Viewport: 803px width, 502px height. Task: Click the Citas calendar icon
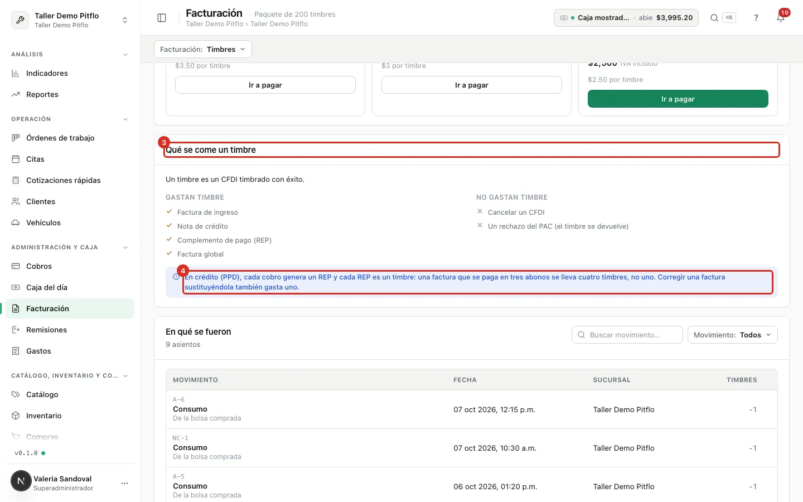coord(16,159)
